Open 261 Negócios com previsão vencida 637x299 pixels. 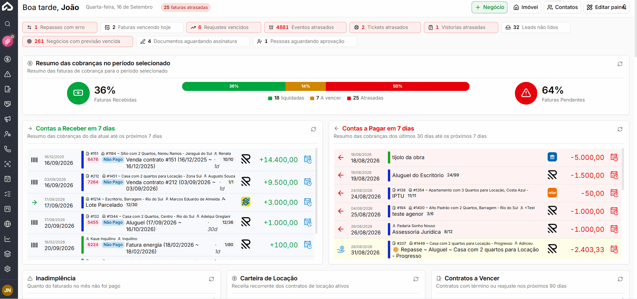[x=78, y=41]
